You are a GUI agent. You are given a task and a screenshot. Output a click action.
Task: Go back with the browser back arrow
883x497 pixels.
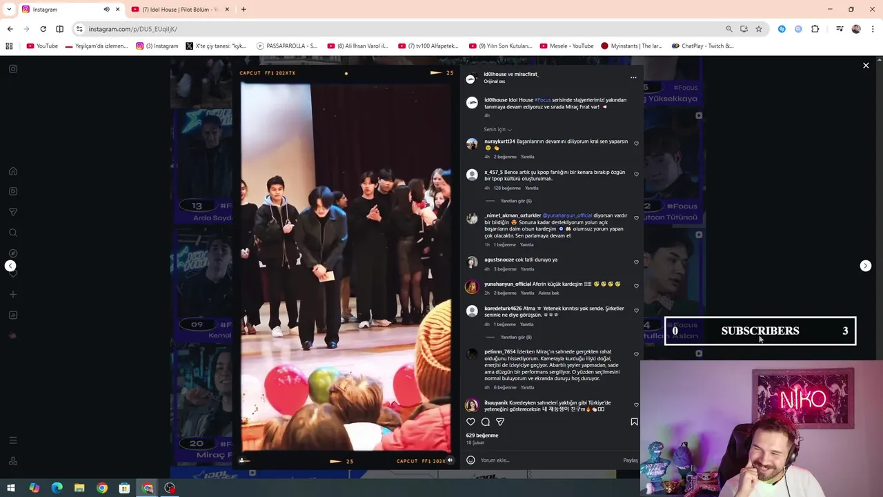(10, 29)
